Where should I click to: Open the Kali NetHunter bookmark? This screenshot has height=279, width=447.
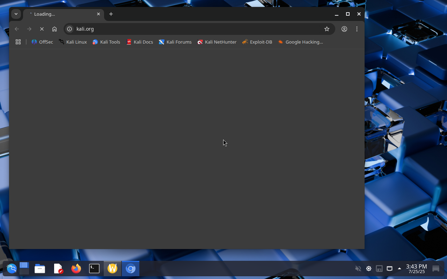[x=217, y=42]
